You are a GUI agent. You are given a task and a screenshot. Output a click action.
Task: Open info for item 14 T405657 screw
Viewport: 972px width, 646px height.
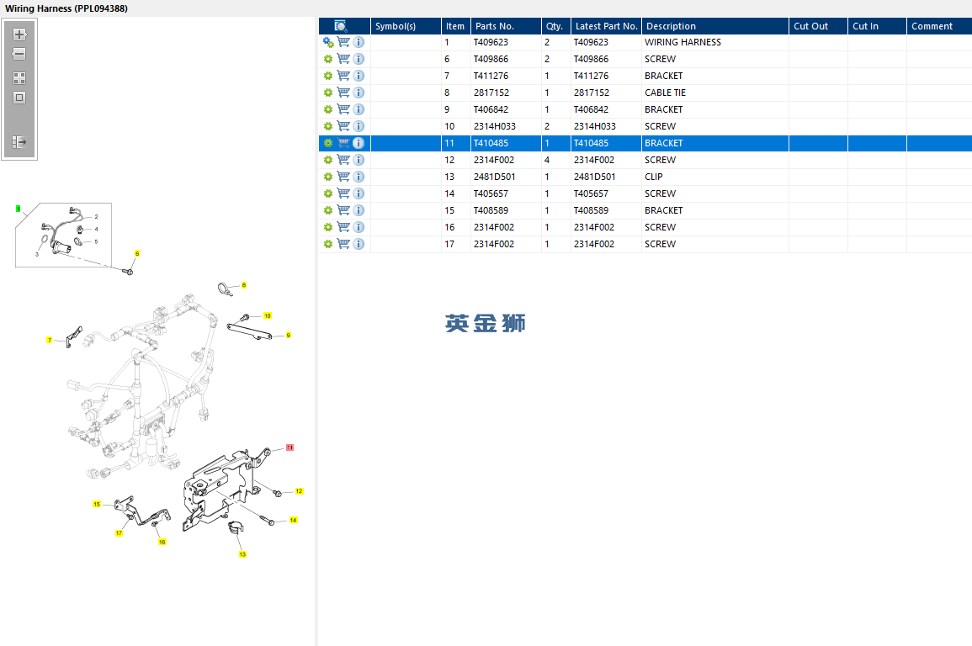point(359,193)
